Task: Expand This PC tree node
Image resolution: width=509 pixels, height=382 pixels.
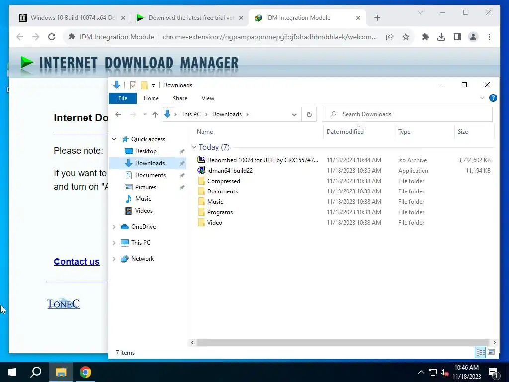Action: (114, 243)
